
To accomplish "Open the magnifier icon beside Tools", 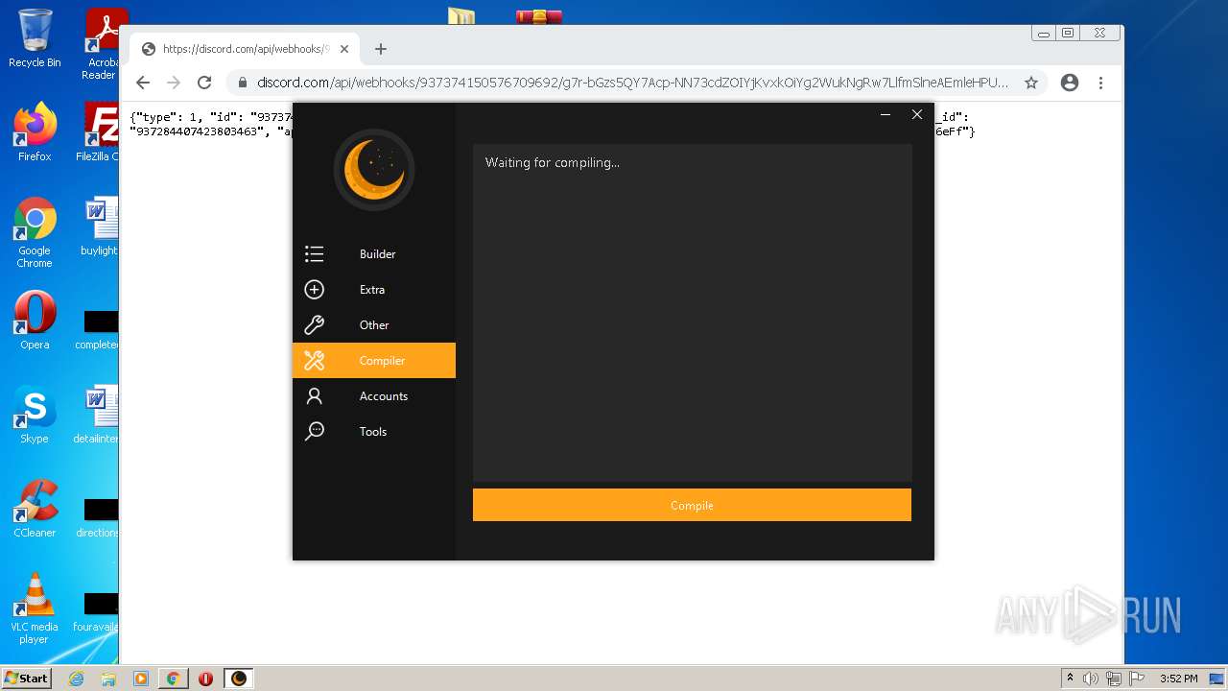I will pyautogui.click(x=314, y=432).
